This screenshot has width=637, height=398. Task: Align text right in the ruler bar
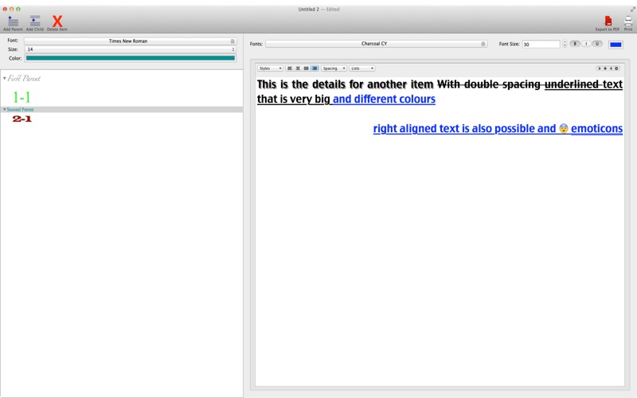point(315,68)
